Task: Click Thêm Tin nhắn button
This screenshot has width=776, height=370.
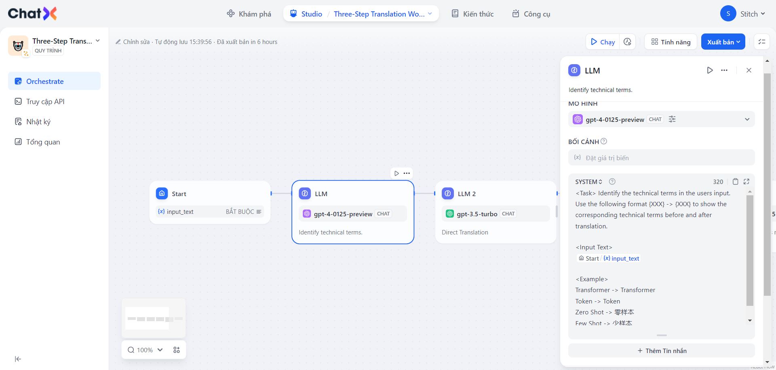Action: click(x=662, y=351)
